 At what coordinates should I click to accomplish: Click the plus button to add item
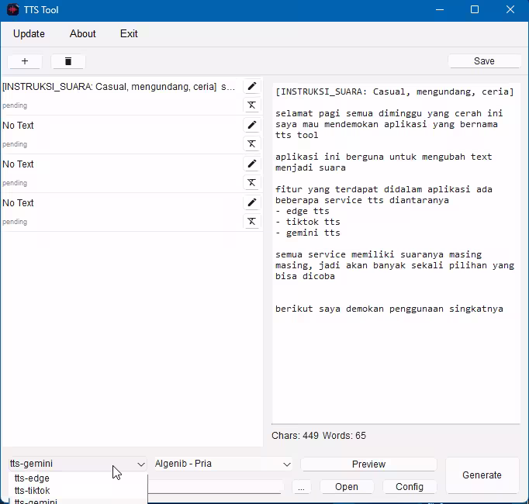[x=25, y=61]
